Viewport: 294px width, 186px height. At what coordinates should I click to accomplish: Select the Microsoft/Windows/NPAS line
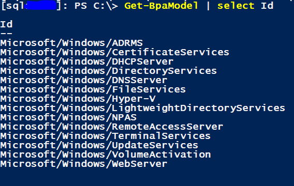click(68, 117)
